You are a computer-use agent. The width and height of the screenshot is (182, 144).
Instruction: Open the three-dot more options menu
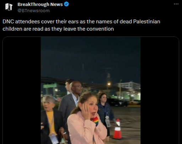[x=176, y=4]
